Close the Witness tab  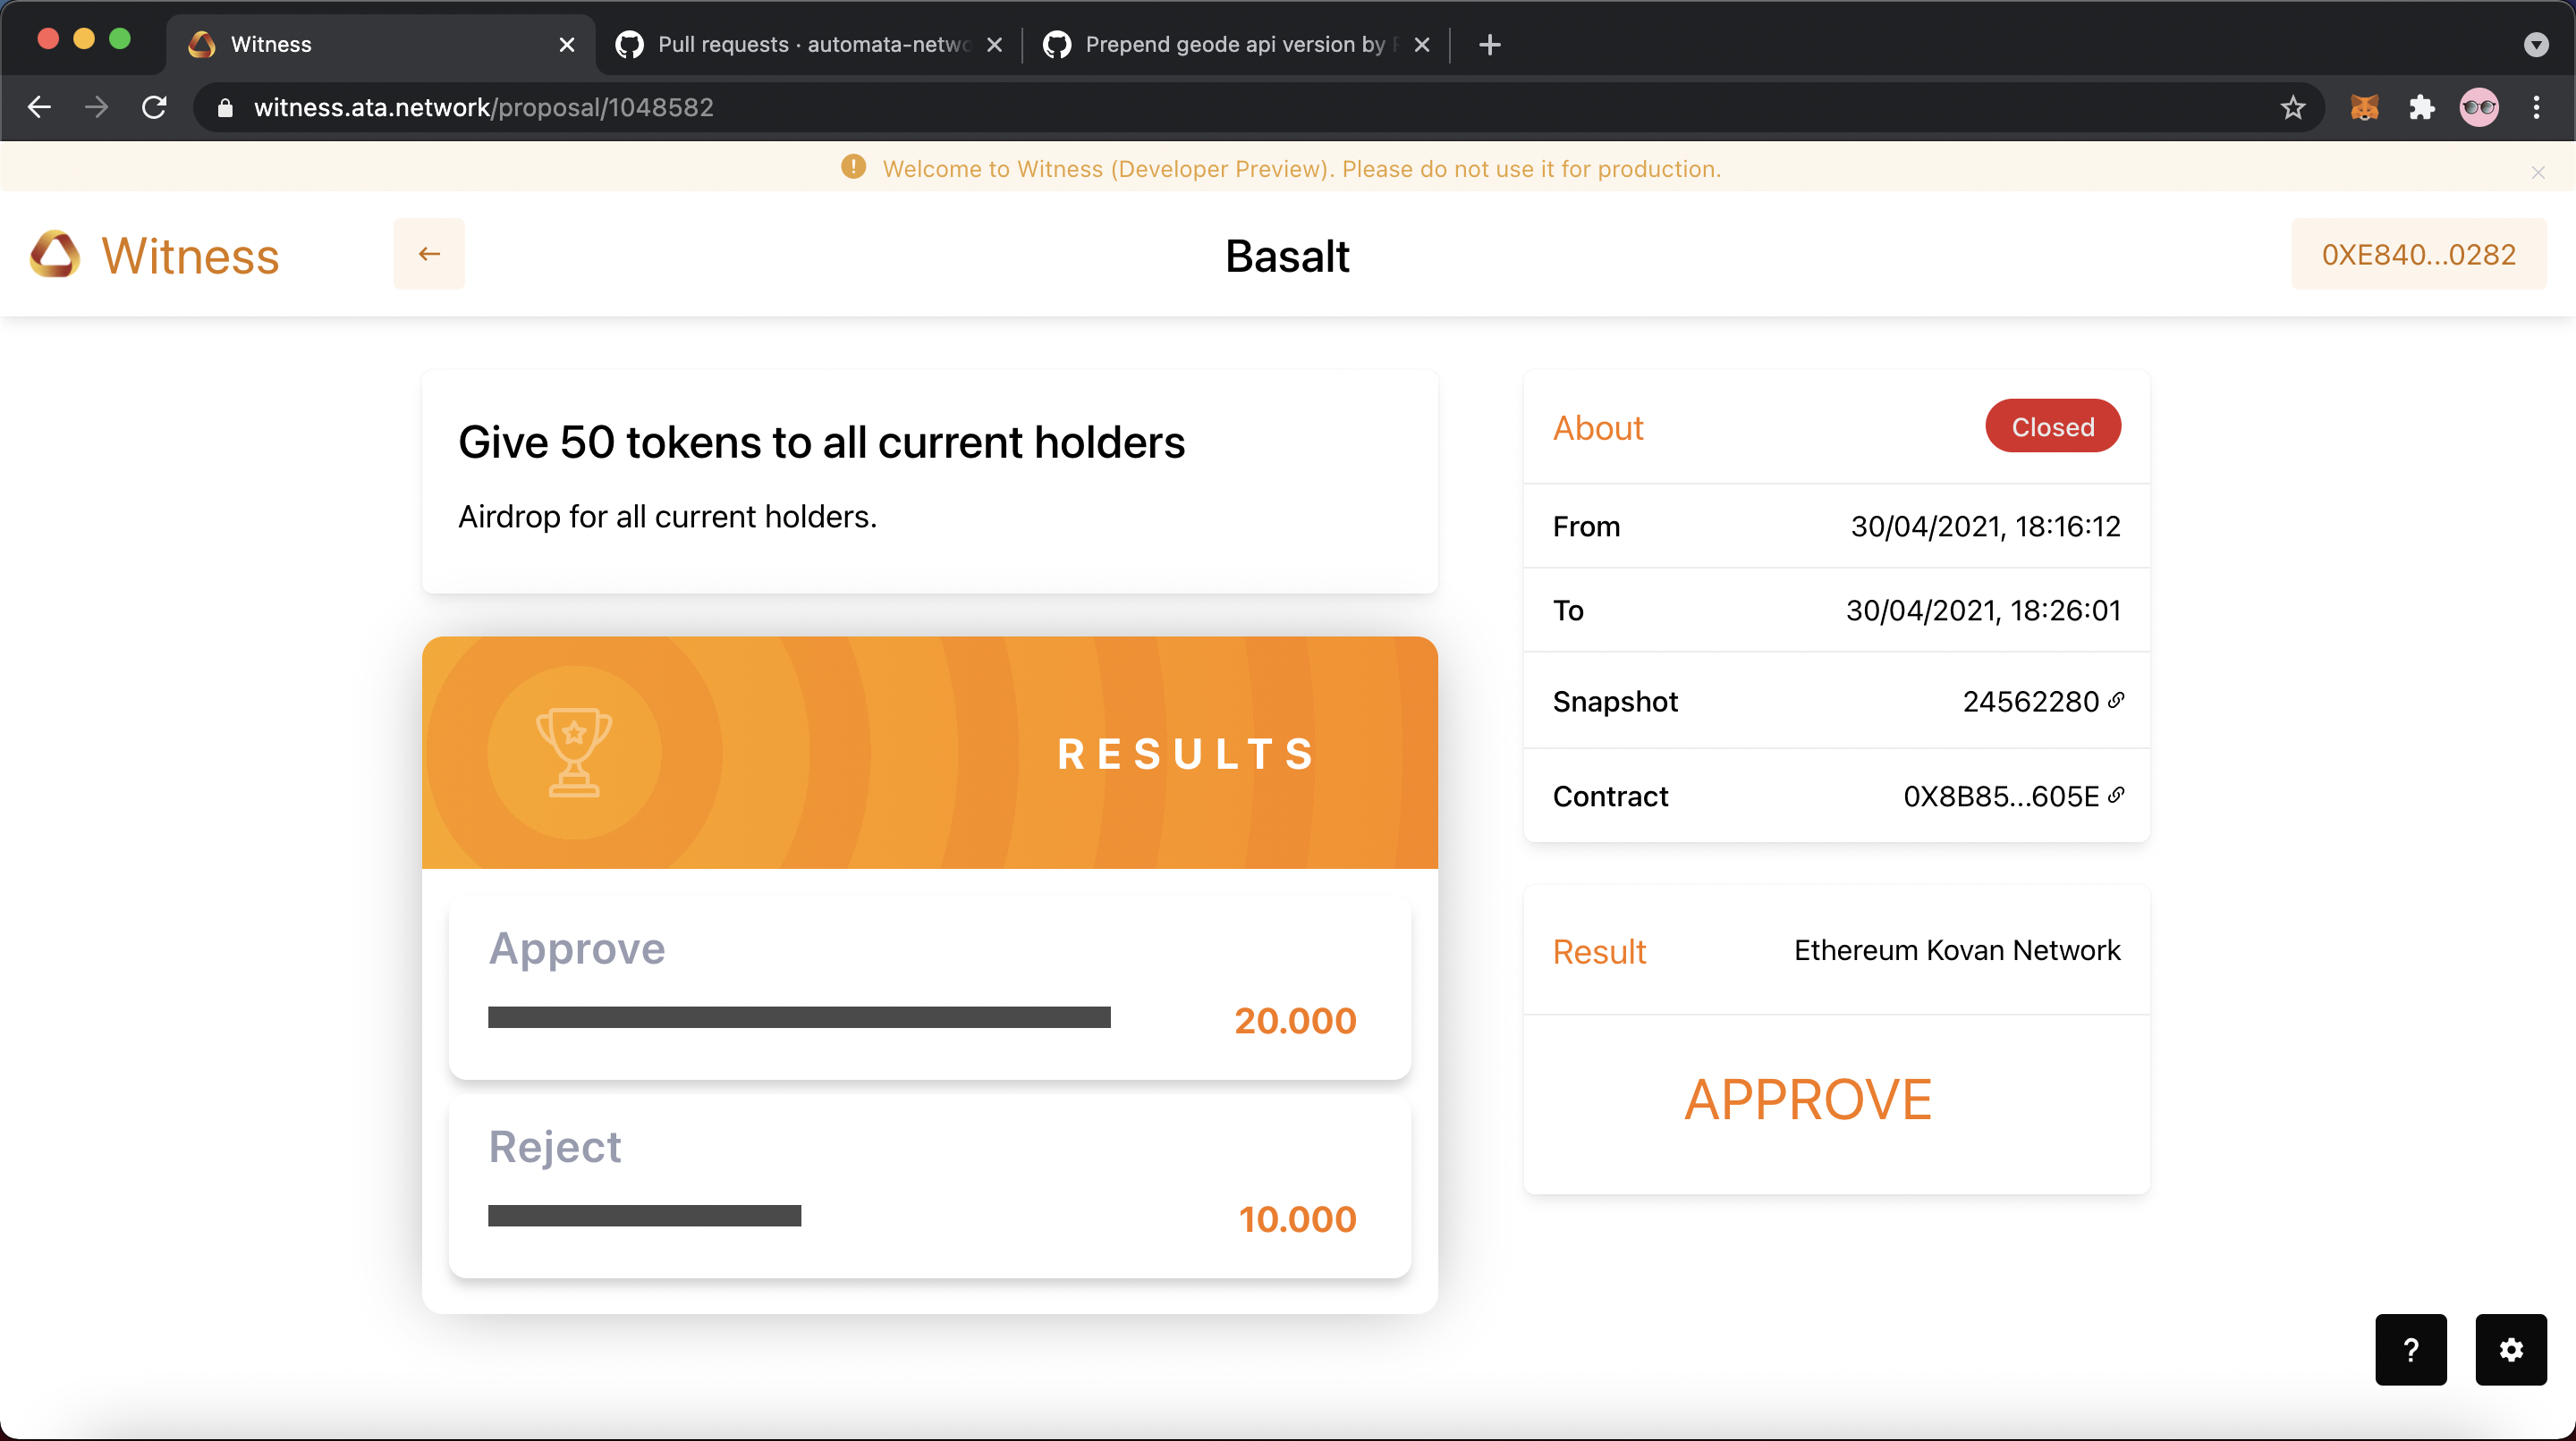tap(566, 44)
